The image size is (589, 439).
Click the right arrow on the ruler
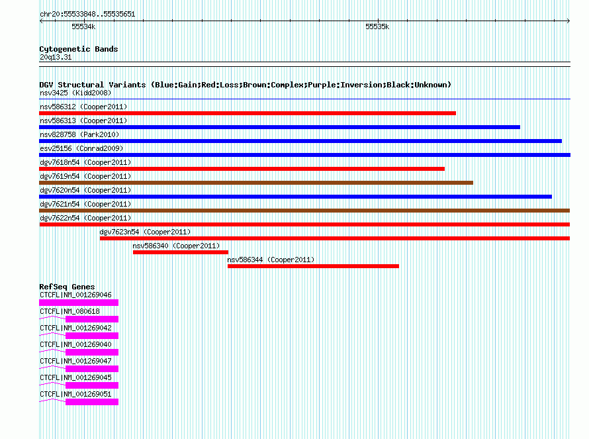tap(568, 21)
